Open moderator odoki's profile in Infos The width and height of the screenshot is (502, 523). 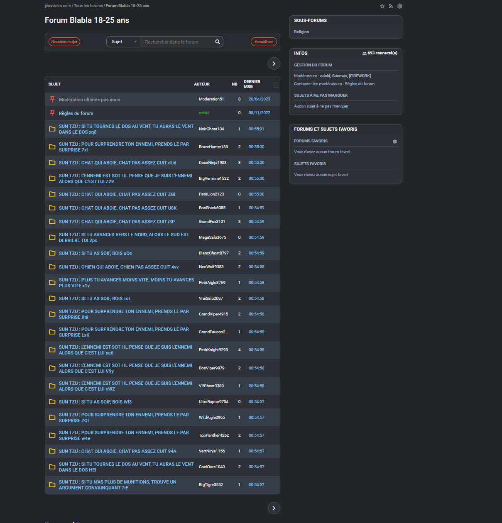(325, 76)
